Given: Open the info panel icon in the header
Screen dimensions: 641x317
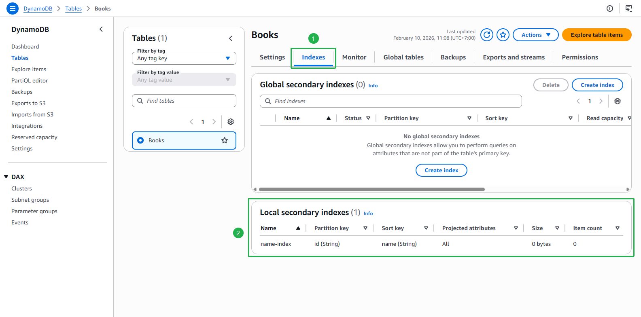Looking at the screenshot, I should [610, 8].
